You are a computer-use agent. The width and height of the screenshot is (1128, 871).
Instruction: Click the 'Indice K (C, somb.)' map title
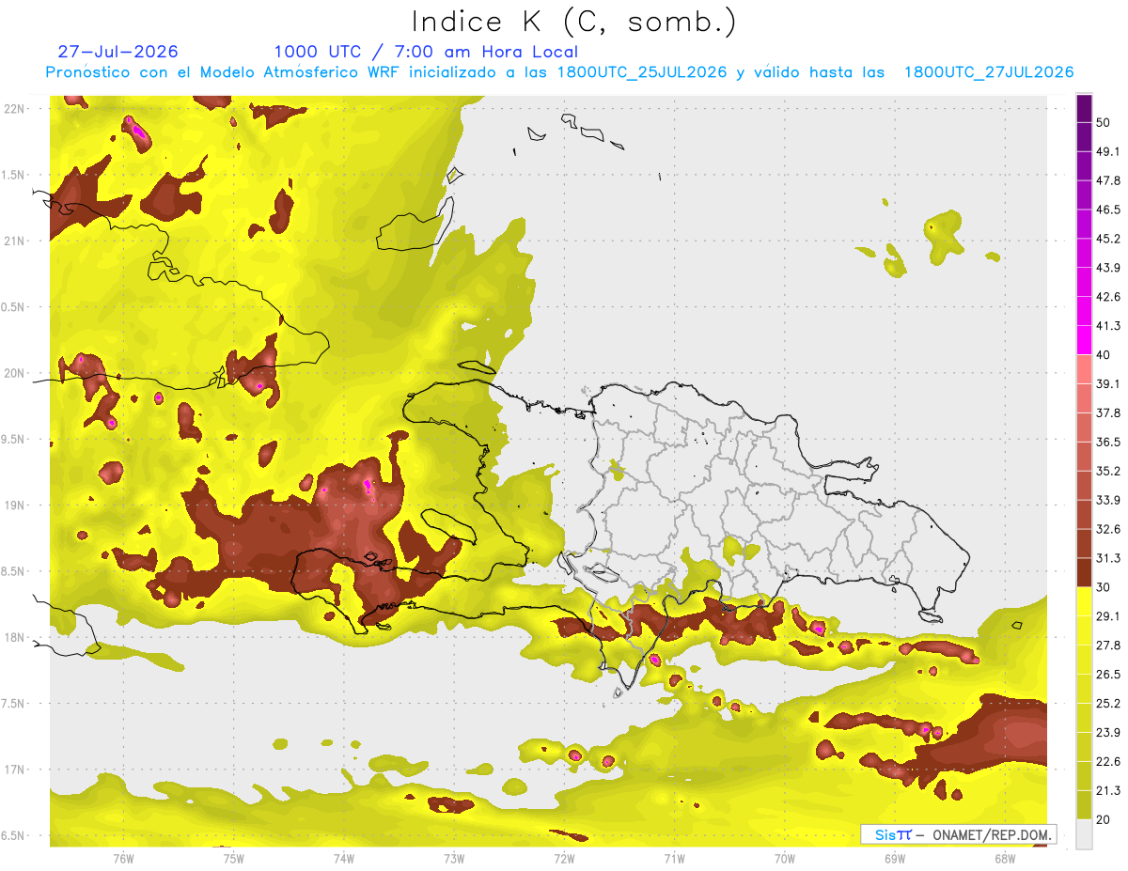point(574,22)
